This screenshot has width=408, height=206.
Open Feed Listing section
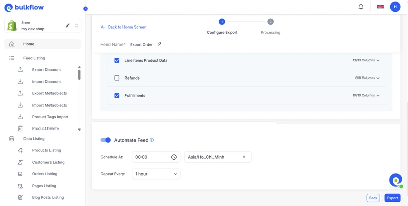(x=34, y=58)
